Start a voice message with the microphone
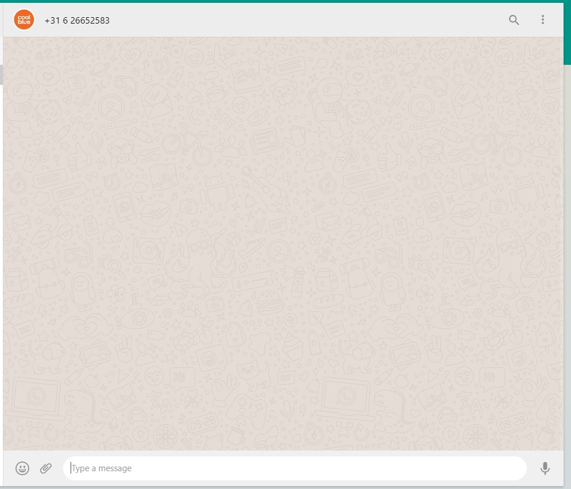 pos(545,468)
